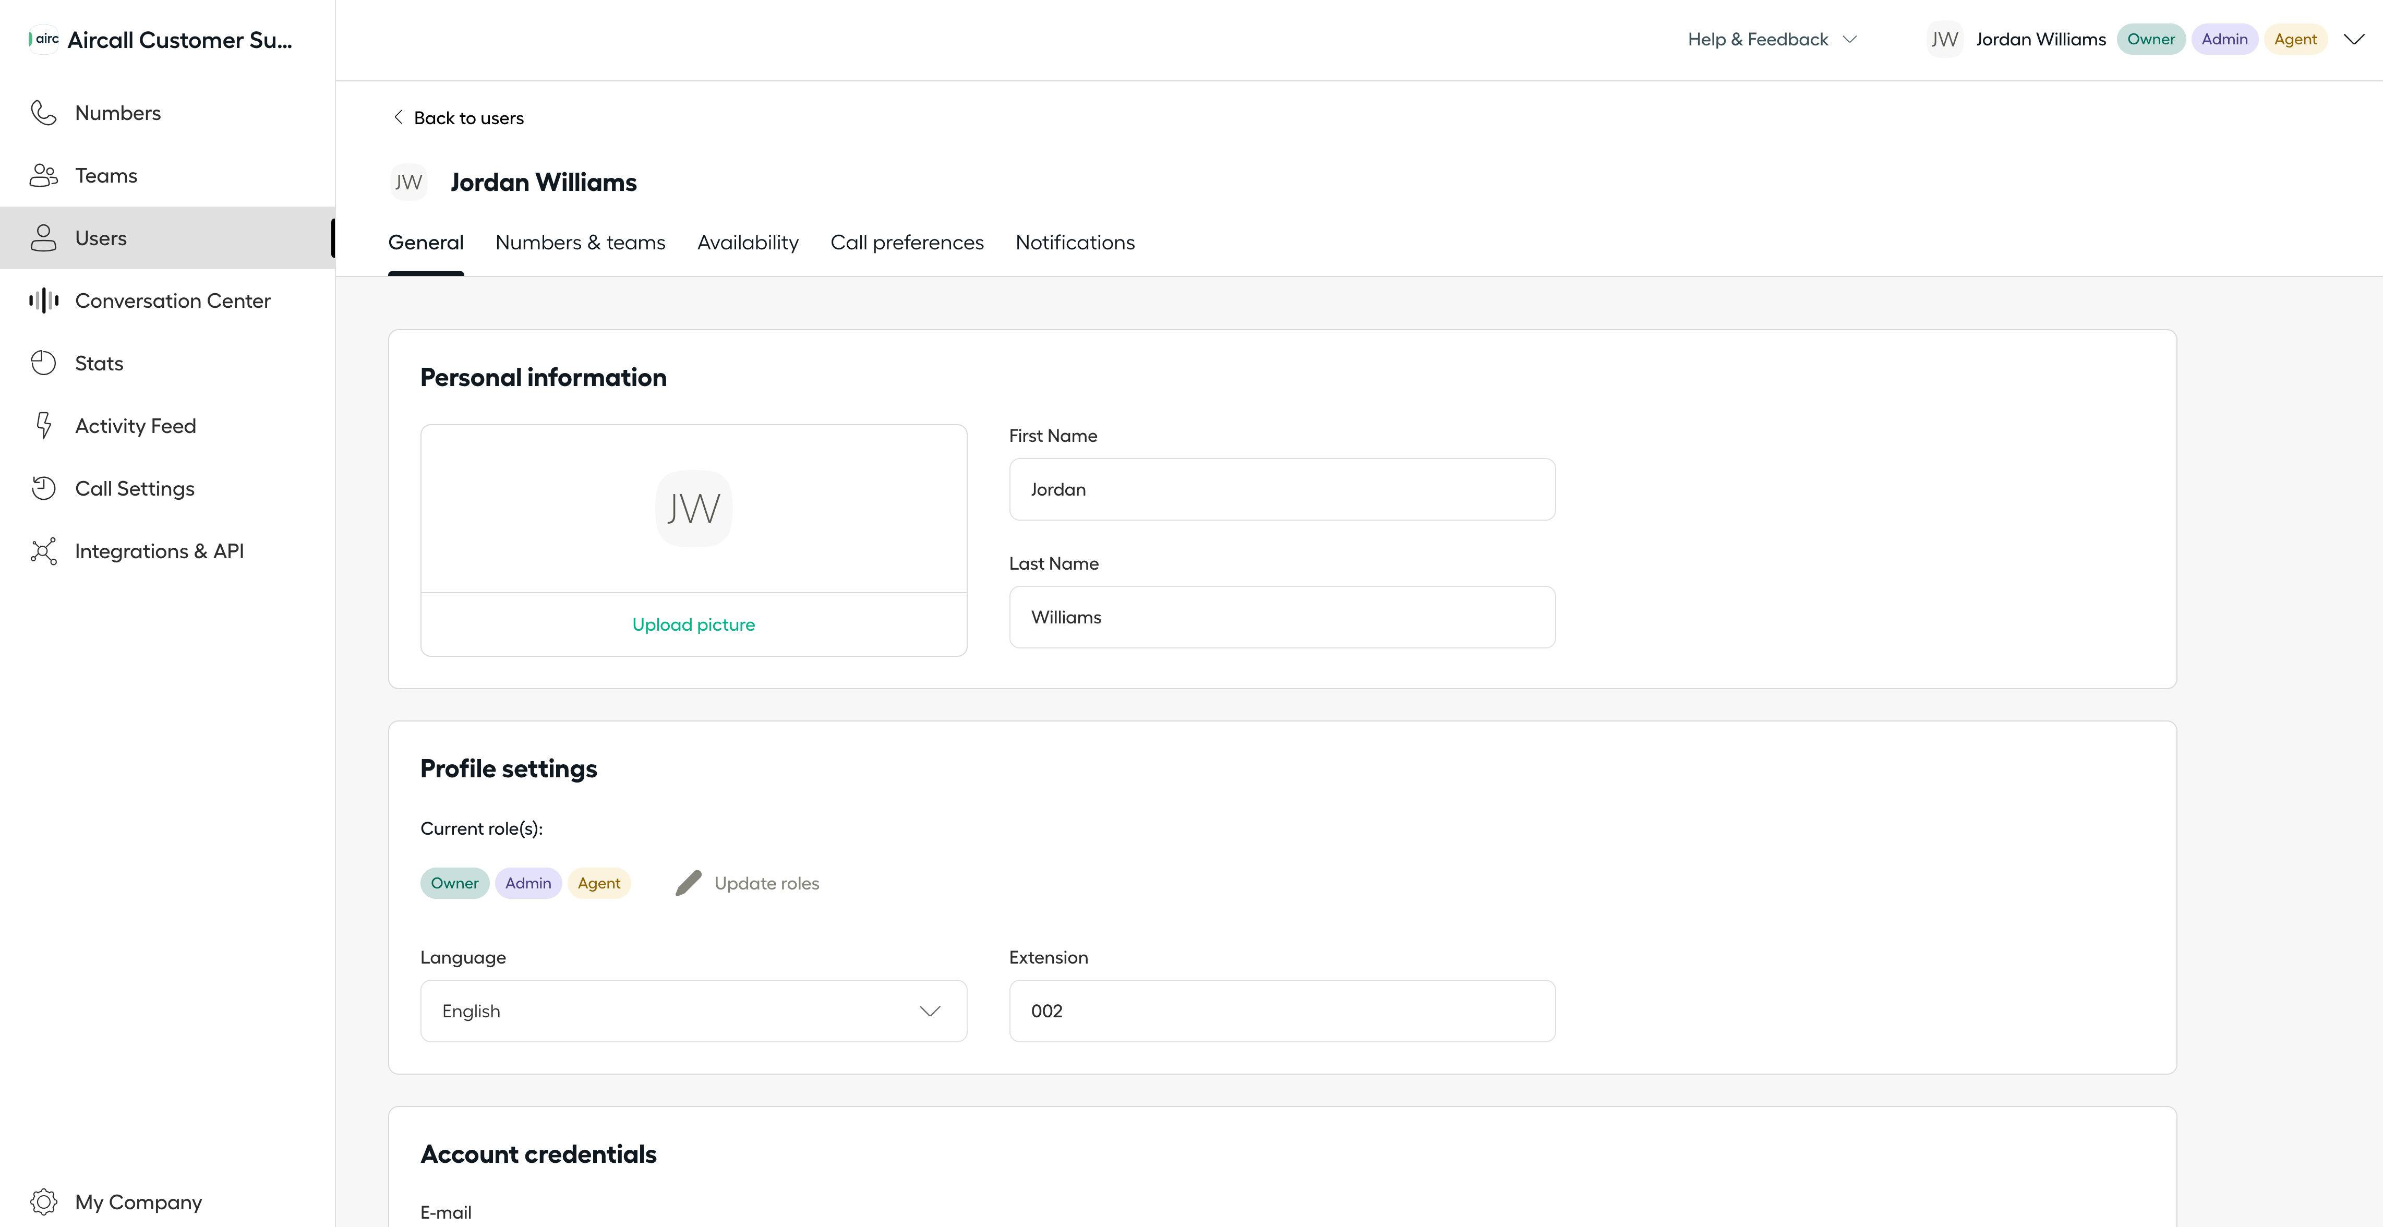
Task: Click the Owner badge in top header
Action: 2151,39
